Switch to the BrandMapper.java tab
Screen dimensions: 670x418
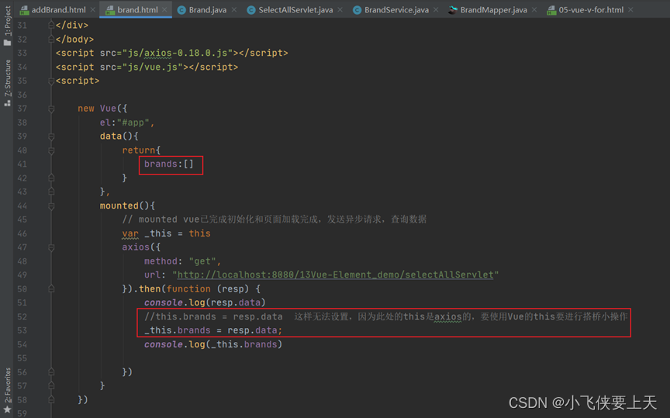coord(493,9)
